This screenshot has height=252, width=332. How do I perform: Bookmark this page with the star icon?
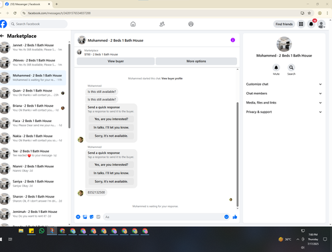[x=309, y=13]
